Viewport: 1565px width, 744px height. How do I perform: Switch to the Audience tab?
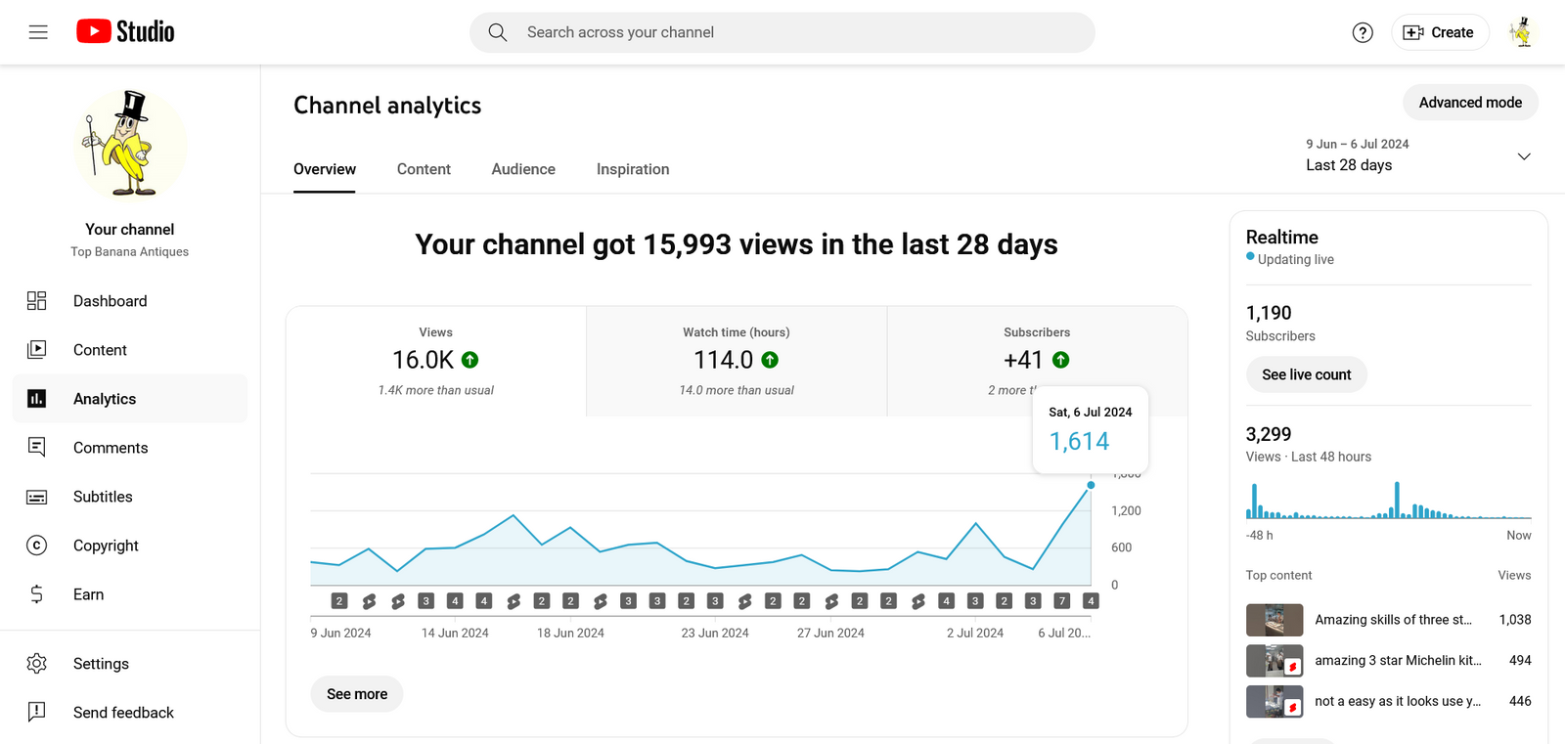pyautogui.click(x=523, y=169)
